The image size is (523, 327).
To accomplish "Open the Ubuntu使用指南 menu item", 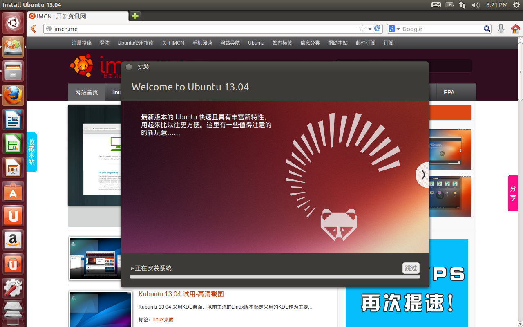I will [136, 43].
